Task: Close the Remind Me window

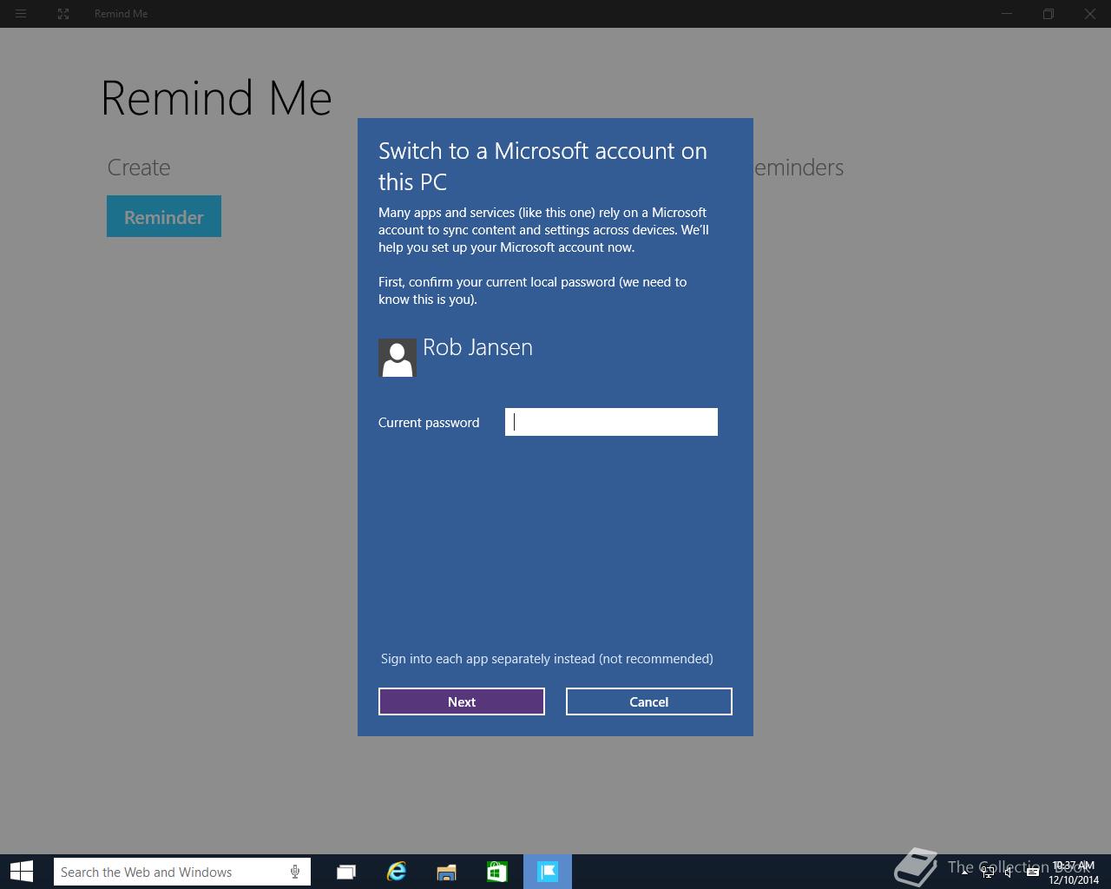Action: [1090, 14]
